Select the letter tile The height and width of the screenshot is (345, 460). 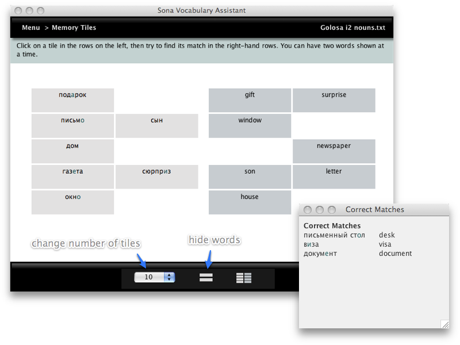(x=333, y=177)
